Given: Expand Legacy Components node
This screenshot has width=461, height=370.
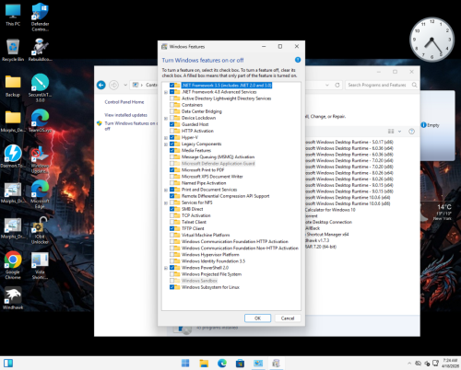Looking at the screenshot, I should tap(166, 145).
